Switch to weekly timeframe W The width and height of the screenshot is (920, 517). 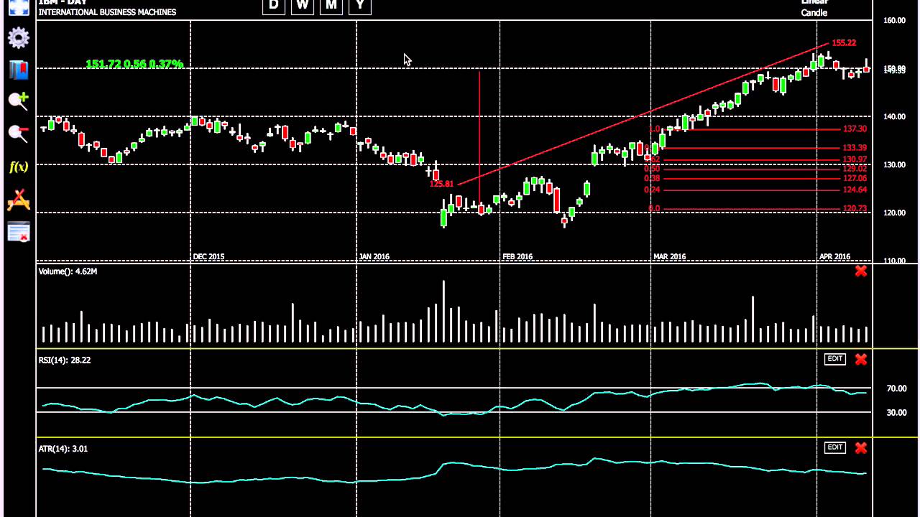tap(303, 6)
